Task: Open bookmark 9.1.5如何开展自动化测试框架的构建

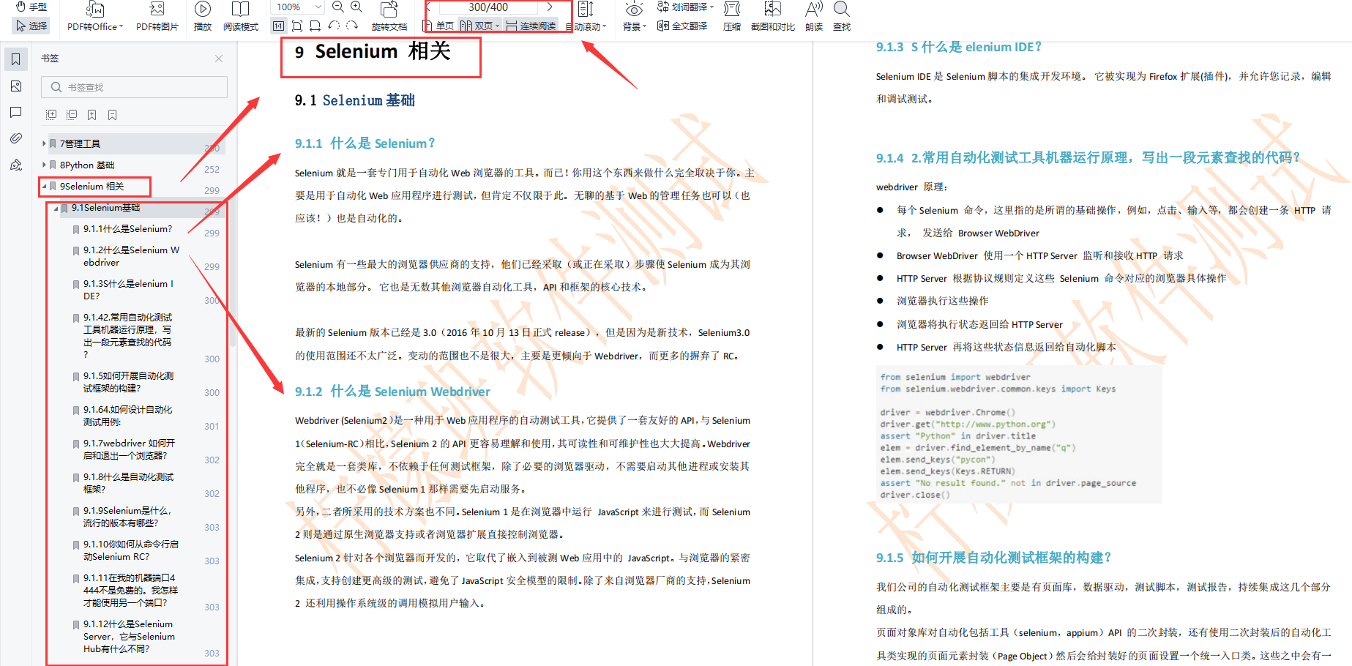Action: (x=128, y=382)
